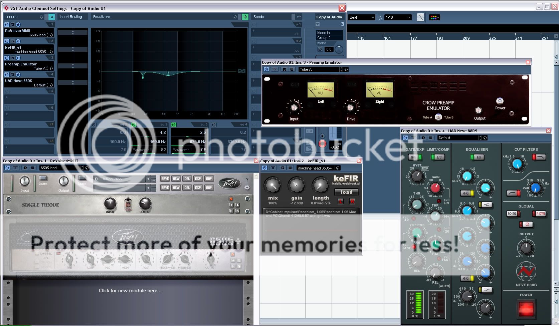Toggle the L/C switch on Neve 88RS
Viewport: 559px width, 326px height.
click(437, 157)
